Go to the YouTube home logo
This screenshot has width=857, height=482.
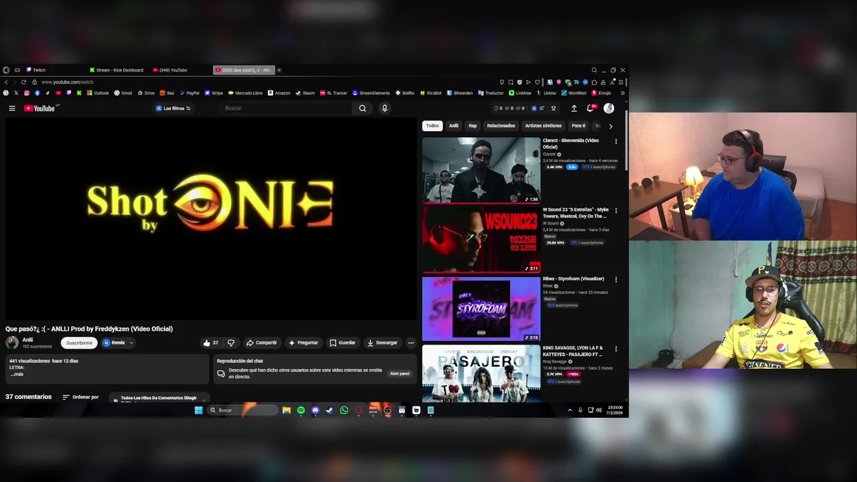tap(40, 108)
